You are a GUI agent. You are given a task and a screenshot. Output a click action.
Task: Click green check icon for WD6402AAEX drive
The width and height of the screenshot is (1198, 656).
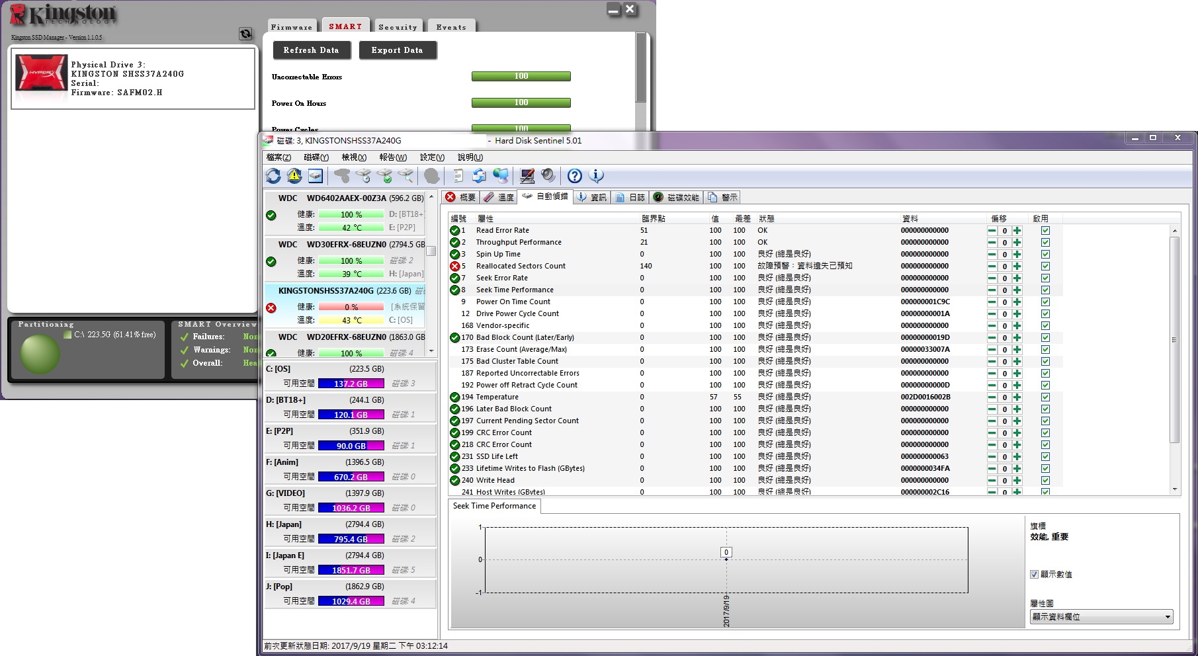click(x=271, y=215)
